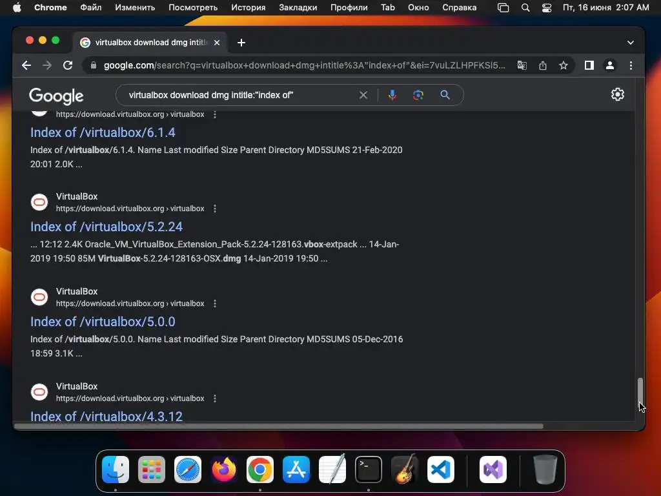Open Index of /virtualbox/4.3.12 result
661x496 pixels.
tap(107, 417)
